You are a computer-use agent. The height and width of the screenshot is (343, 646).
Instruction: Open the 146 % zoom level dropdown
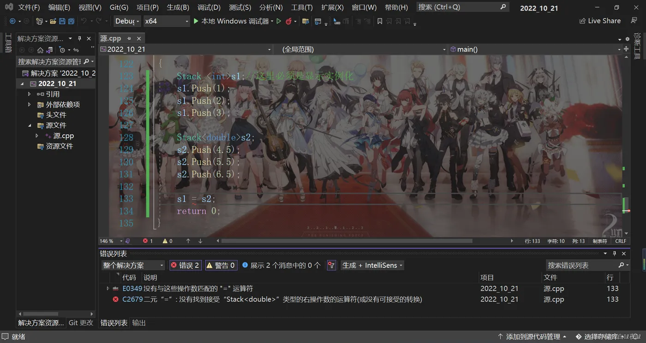click(x=111, y=241)
